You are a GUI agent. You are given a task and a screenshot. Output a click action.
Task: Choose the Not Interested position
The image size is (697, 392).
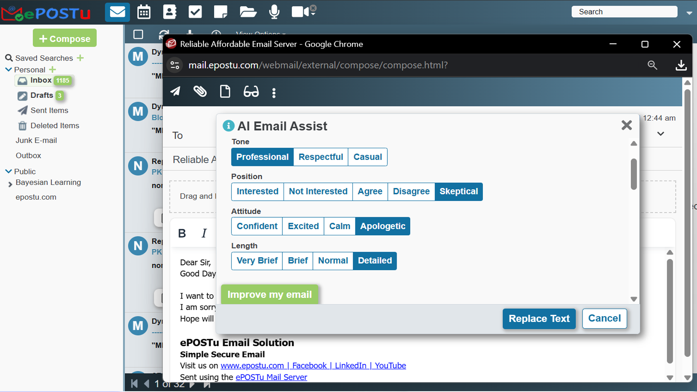318,192
